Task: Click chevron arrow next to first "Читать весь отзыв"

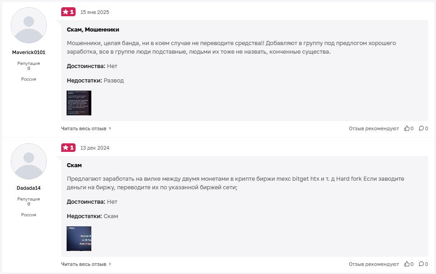Action: [x=110, y=128]
